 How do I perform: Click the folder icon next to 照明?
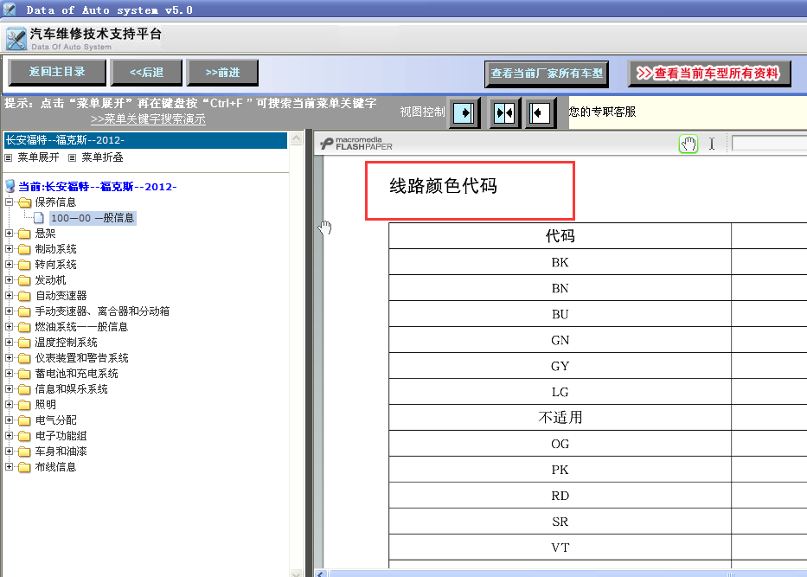coord(24,405)
